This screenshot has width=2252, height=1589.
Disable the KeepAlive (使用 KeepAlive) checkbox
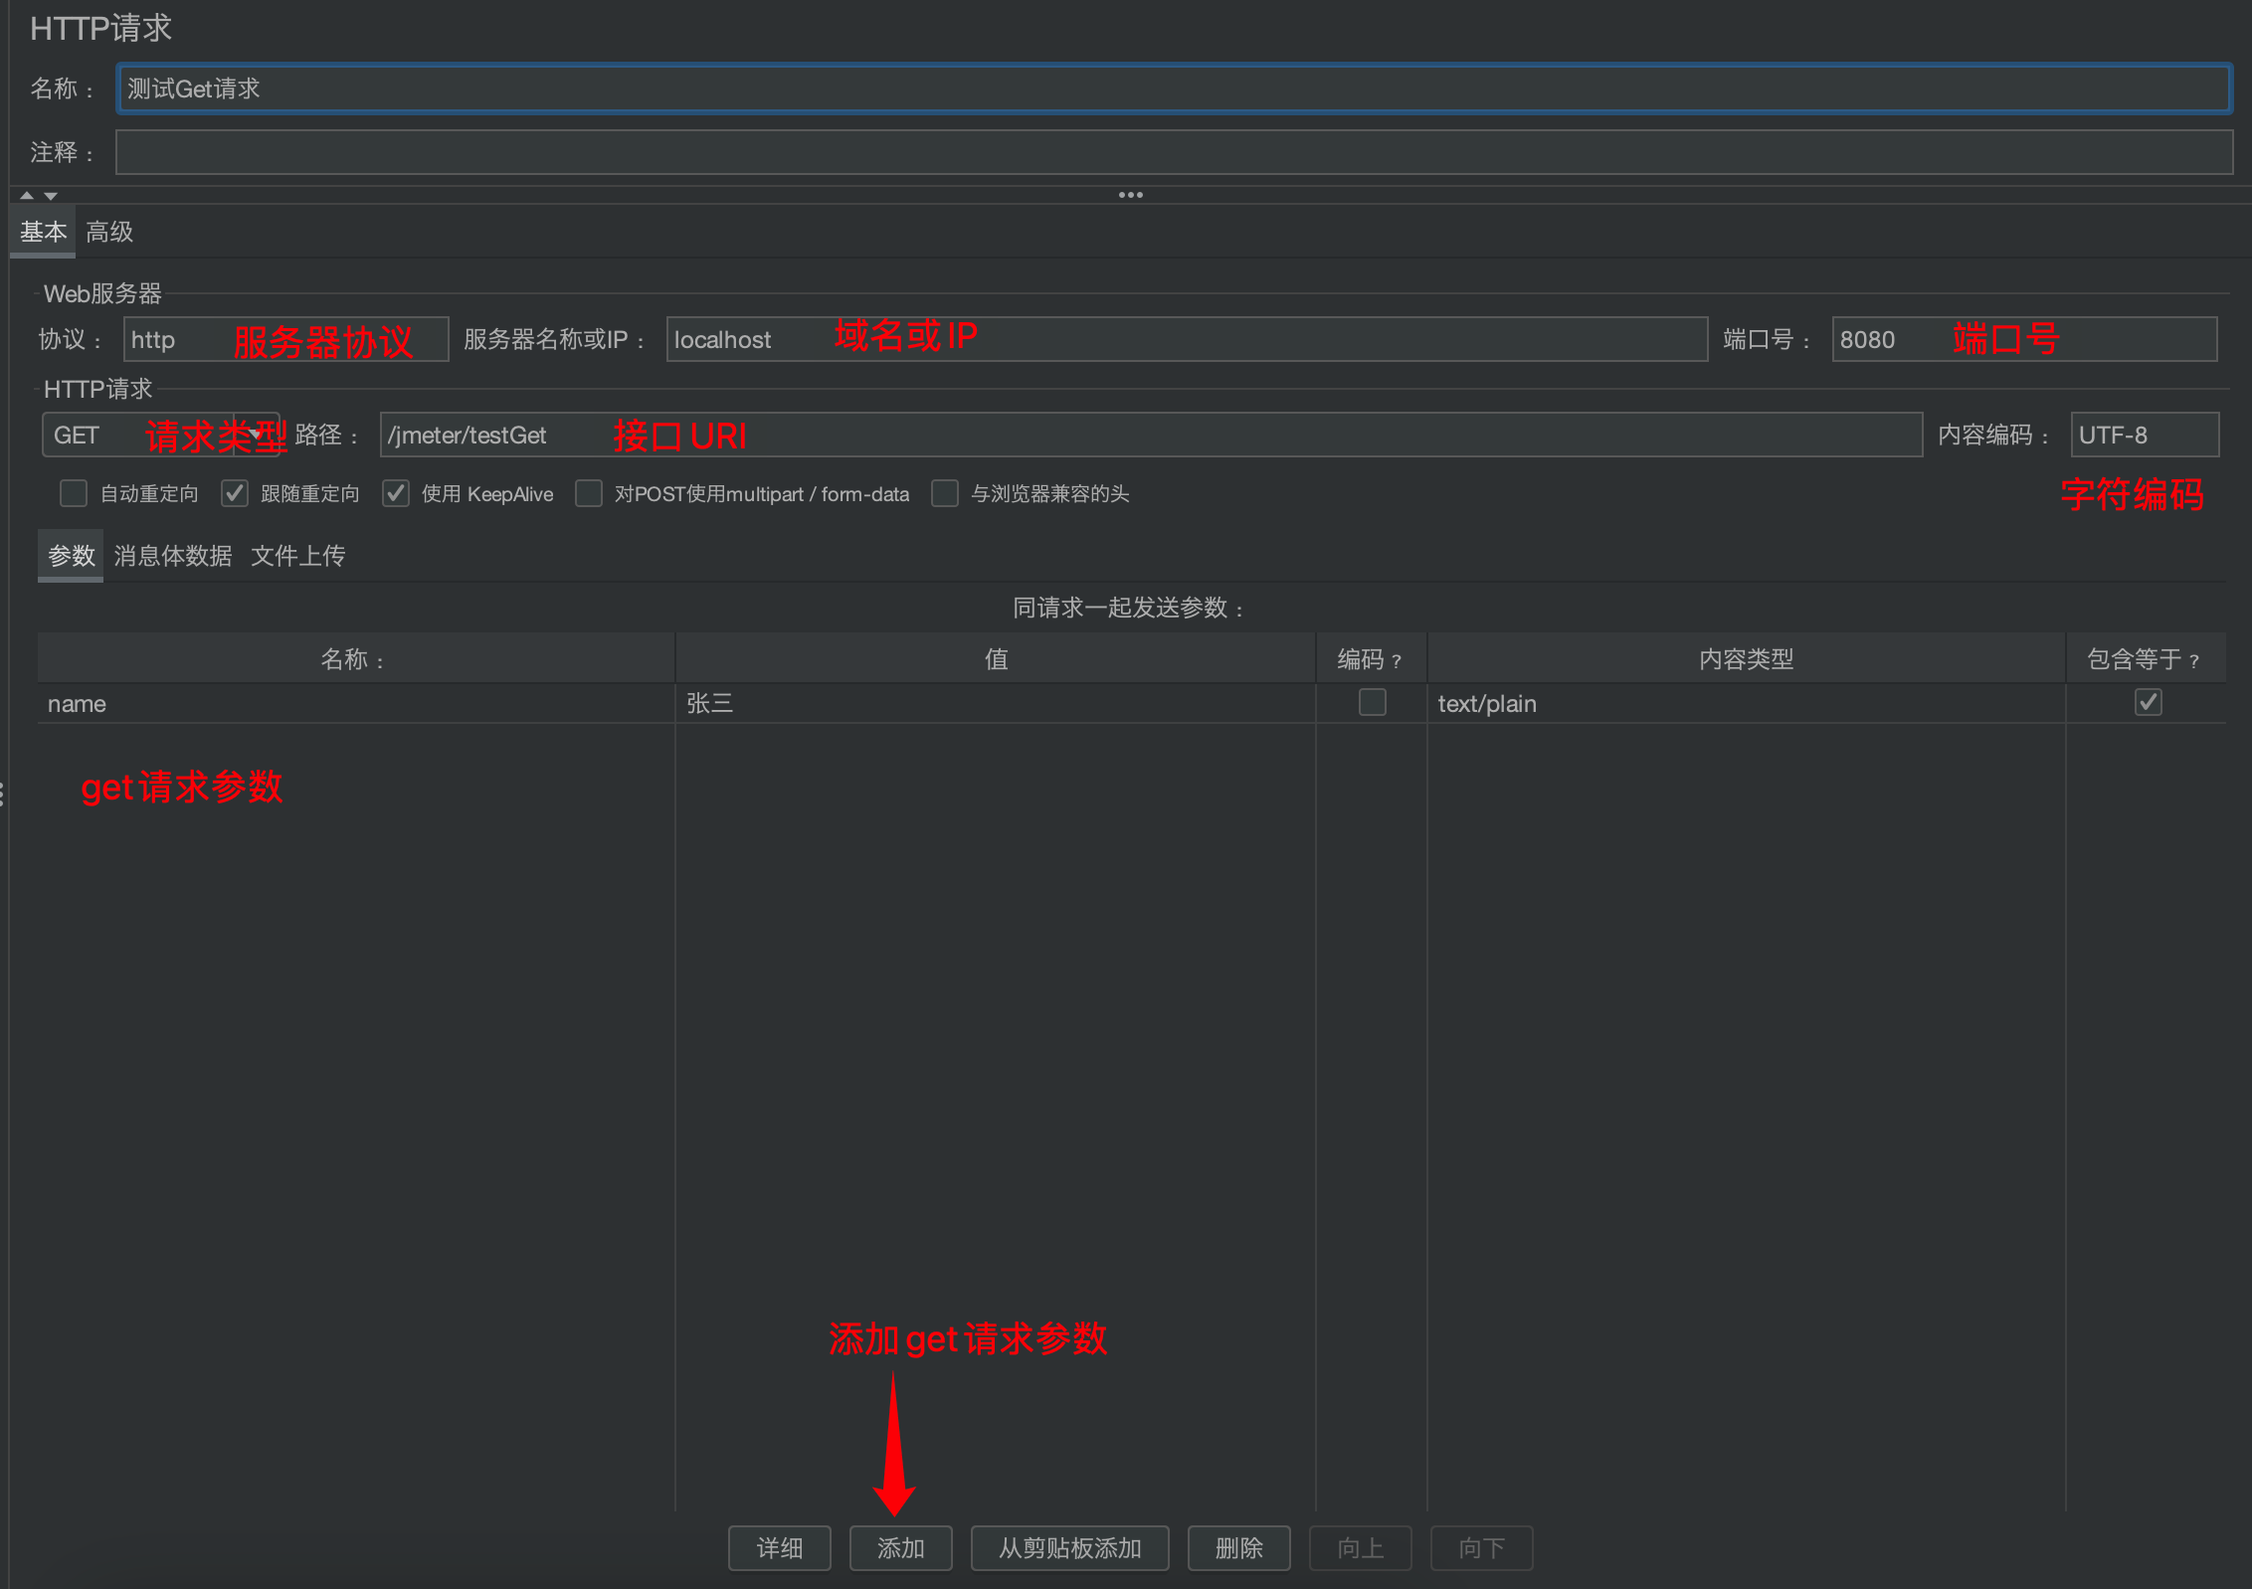pos(396,493)
